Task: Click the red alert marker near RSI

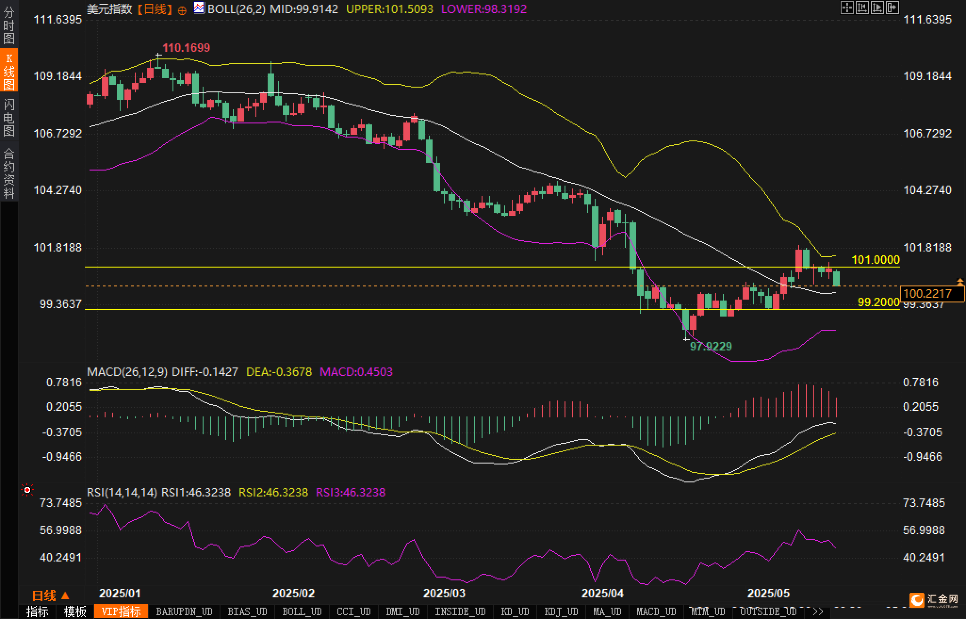Action: click(27, 490)
